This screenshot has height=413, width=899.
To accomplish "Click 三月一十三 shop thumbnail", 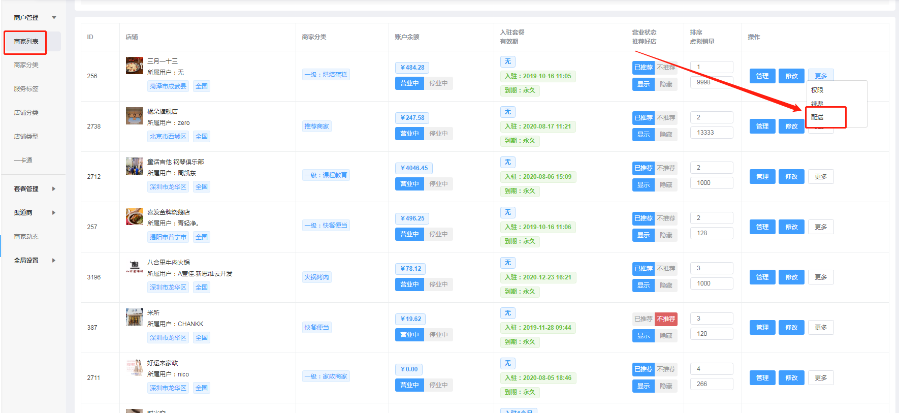I will pos(135,66).
